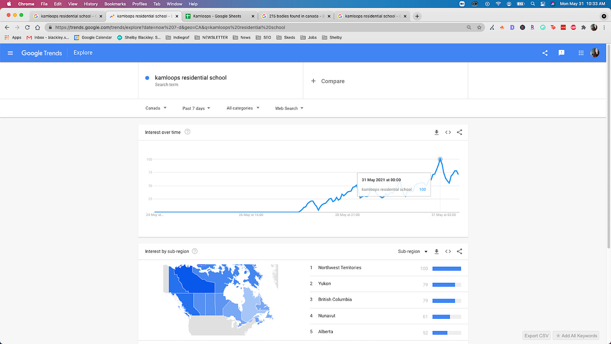Screen dimensions: 611x344
Task: Click the Explore link in the header
Action: [83, 53]
